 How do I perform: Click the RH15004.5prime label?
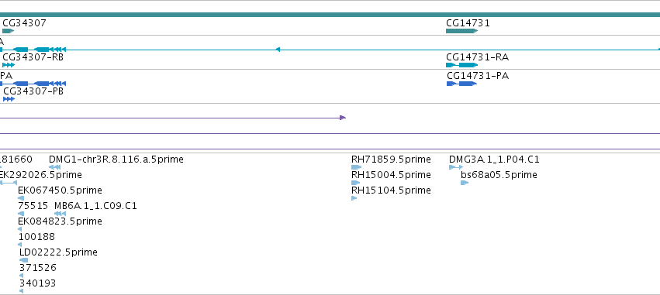pyautogui.click(x=391, y=175)
